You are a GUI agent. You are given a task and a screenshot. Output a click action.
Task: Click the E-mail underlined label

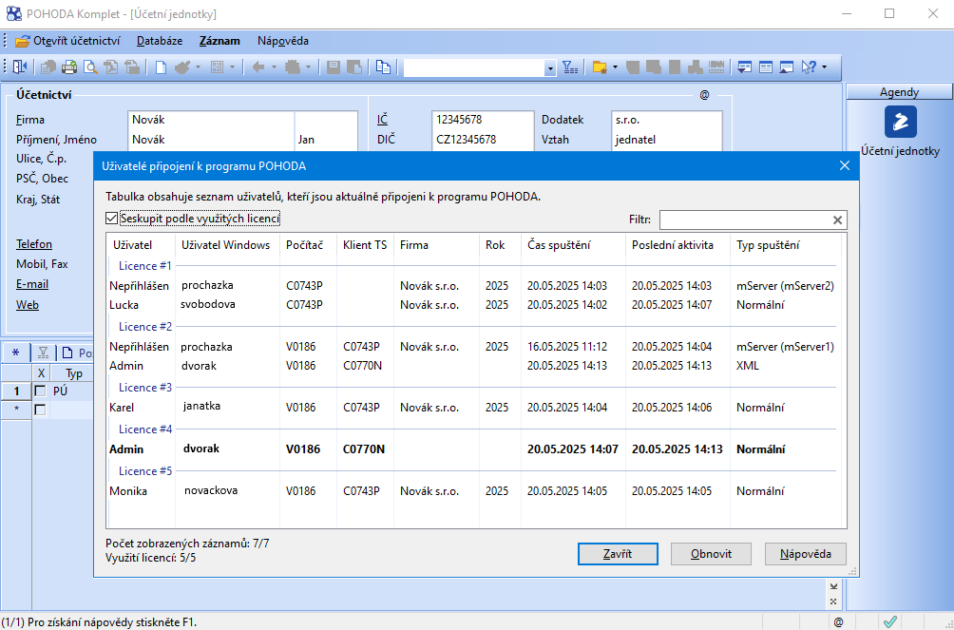pos(32,284)
